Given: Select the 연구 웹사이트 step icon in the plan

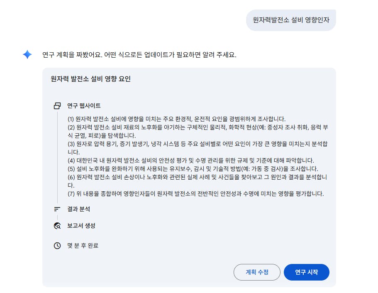Looking at the screenshot, I should click(x=57, y=105).
